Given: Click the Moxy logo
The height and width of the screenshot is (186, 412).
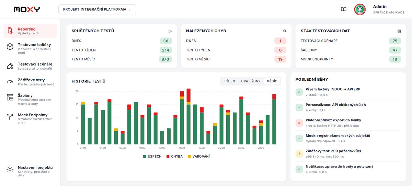Looking at the screenshot, I should coord(27,9).
